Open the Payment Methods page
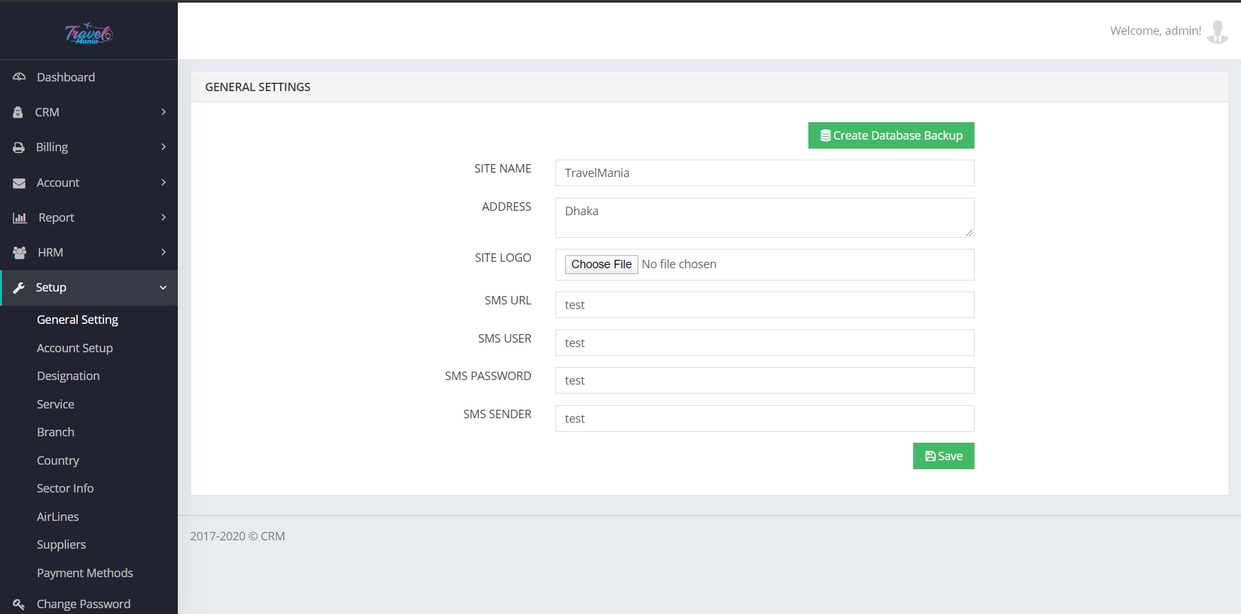This screenshot has width=1241, height=614. [x=85, y=573]
